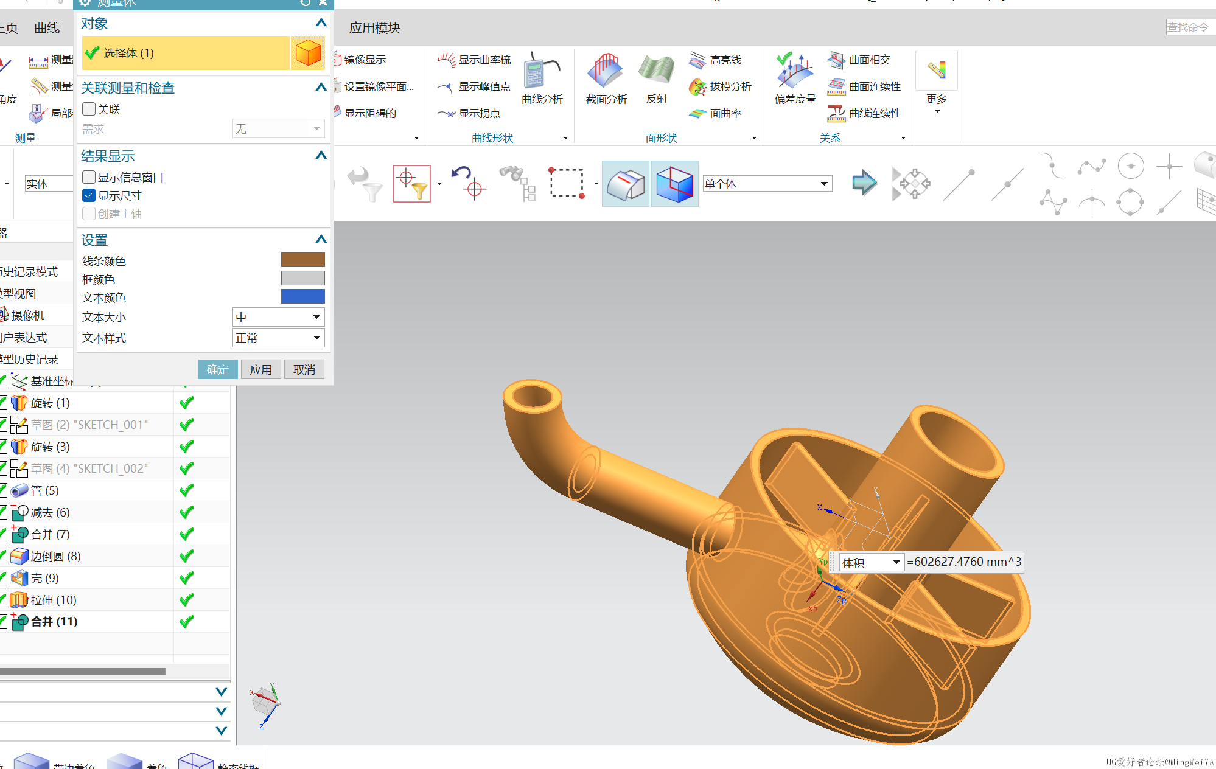The height and width of the screenshot is (769, 1216).
Task: Change the Line Color (线条颜色) swatch
Action: pyautogui.click(x=302, y=260)
